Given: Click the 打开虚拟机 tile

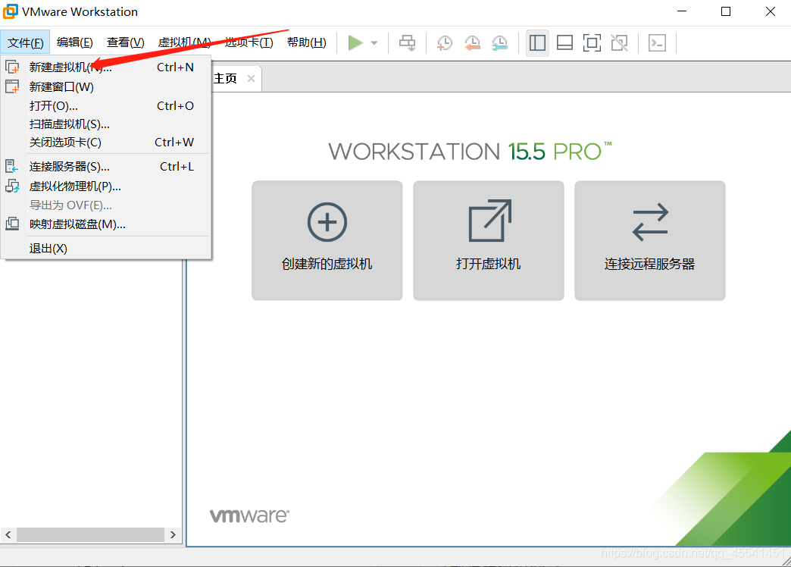Looking at the screenshot, I should pos(489,240).
